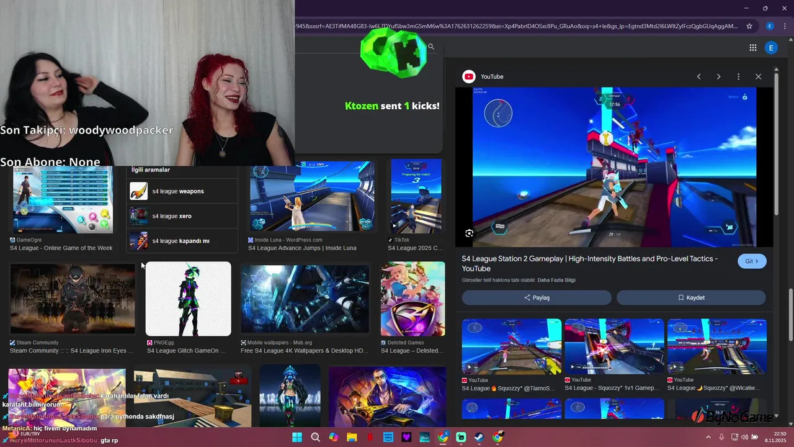Open the Windows Start menu
This screenshot has width=794, height=447.
(x=297, y=437)
